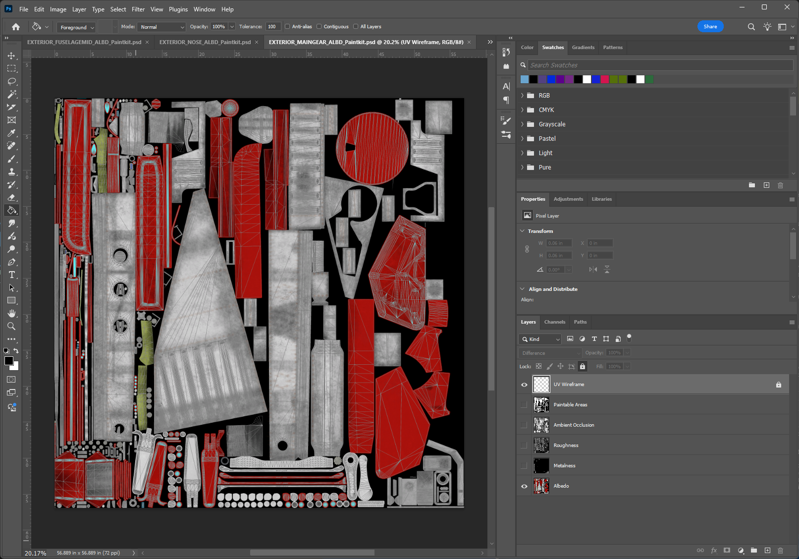799x559 pixels.
Task: Open the Filter menu
Action: 138,9
